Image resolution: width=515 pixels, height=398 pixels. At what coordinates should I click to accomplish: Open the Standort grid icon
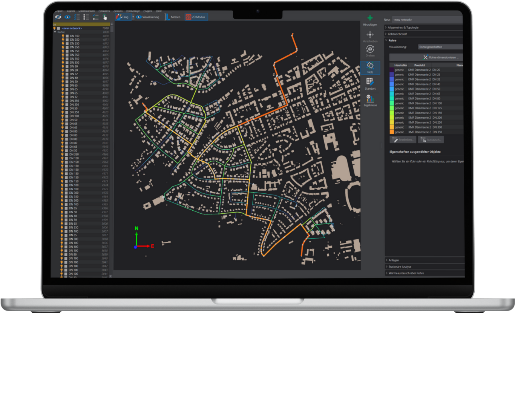370,82
